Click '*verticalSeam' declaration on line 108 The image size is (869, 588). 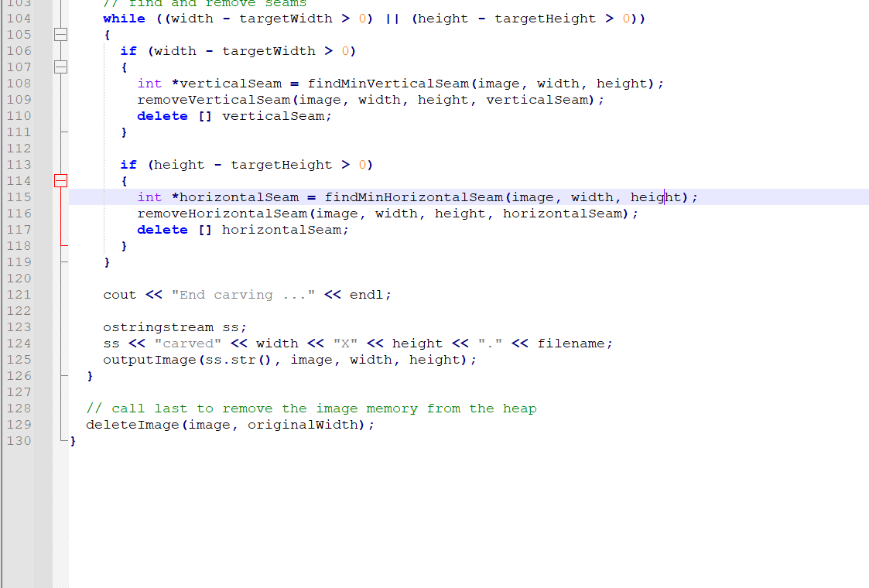coord(227,84)
